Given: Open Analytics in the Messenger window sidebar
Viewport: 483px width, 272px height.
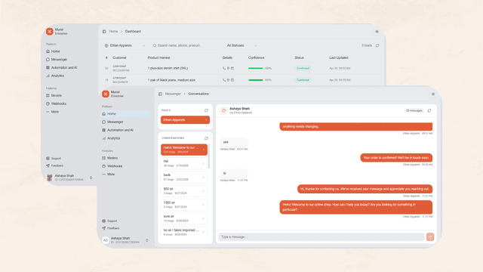Looking at the screenshot, I should (111, 138).
